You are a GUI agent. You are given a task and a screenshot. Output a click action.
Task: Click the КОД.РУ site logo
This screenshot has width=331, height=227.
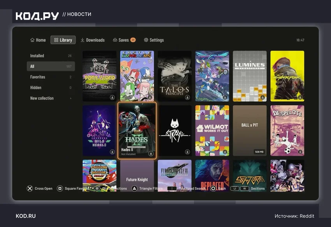37,16
